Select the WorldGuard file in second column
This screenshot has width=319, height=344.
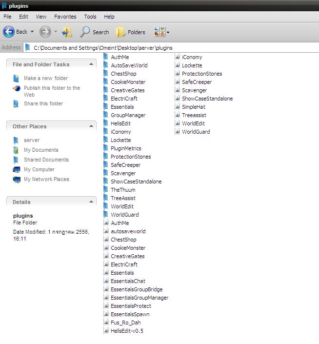[x=196, y=132]
